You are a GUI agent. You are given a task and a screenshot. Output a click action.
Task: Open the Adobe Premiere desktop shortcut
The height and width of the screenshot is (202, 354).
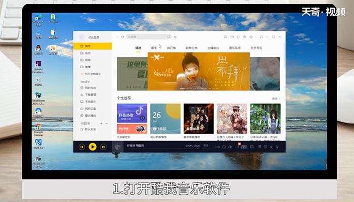tap(38, 67)
